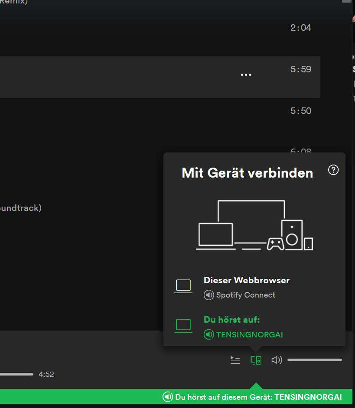Click speaker icon in green status bar
355x408 pixels.
(x=167, y=397)
